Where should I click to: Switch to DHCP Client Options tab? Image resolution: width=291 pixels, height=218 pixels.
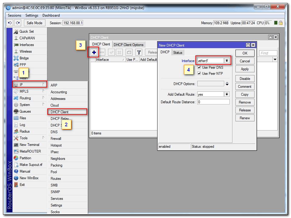tap(128, 45)
